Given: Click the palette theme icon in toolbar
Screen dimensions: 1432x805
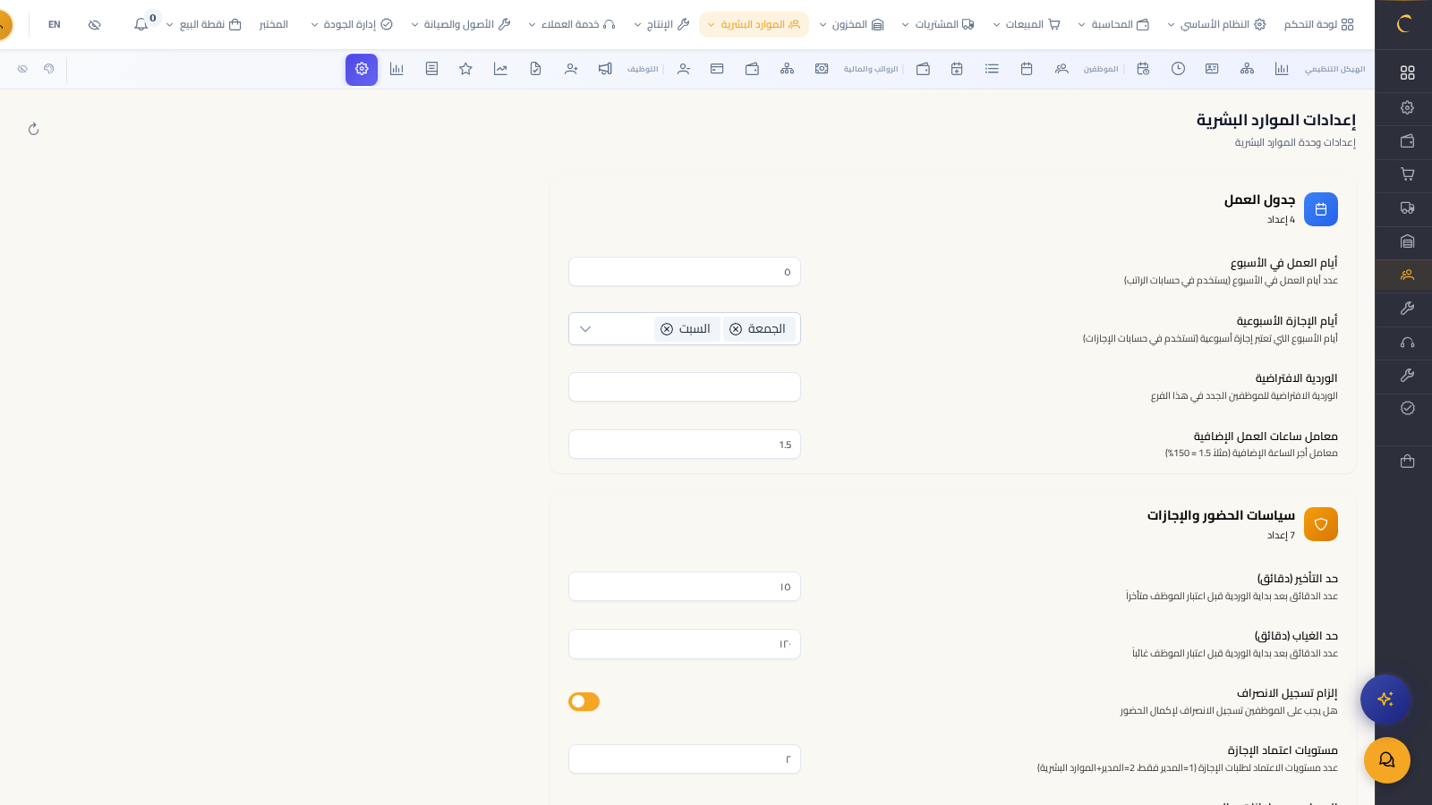Looking at the screenshot, I should point(49,69).
